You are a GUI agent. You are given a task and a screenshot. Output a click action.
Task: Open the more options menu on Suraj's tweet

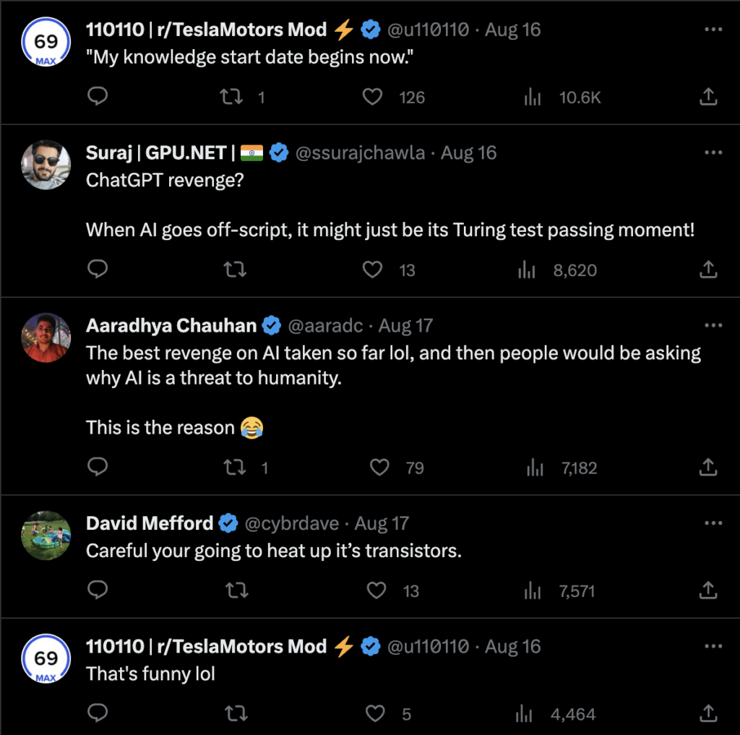pyautogui.click(x=713, y=152)
